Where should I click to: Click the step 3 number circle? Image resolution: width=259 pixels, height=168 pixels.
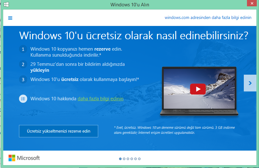pyautogui.click(x=23, y=79)
